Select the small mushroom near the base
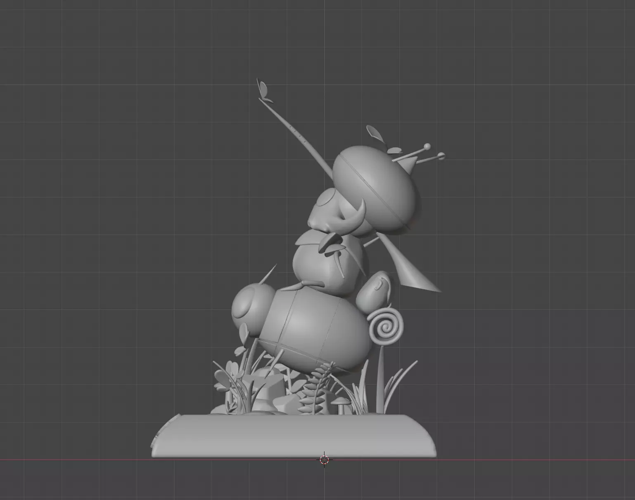This screenshot has width=635, height=500. 342,405
